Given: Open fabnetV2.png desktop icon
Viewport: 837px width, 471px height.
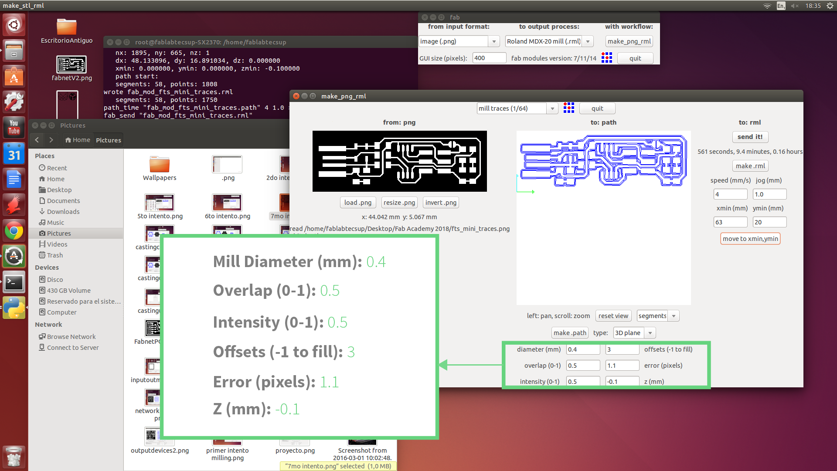Looking at the screenshot, I should pyautogui.click(x=71, y=65).
